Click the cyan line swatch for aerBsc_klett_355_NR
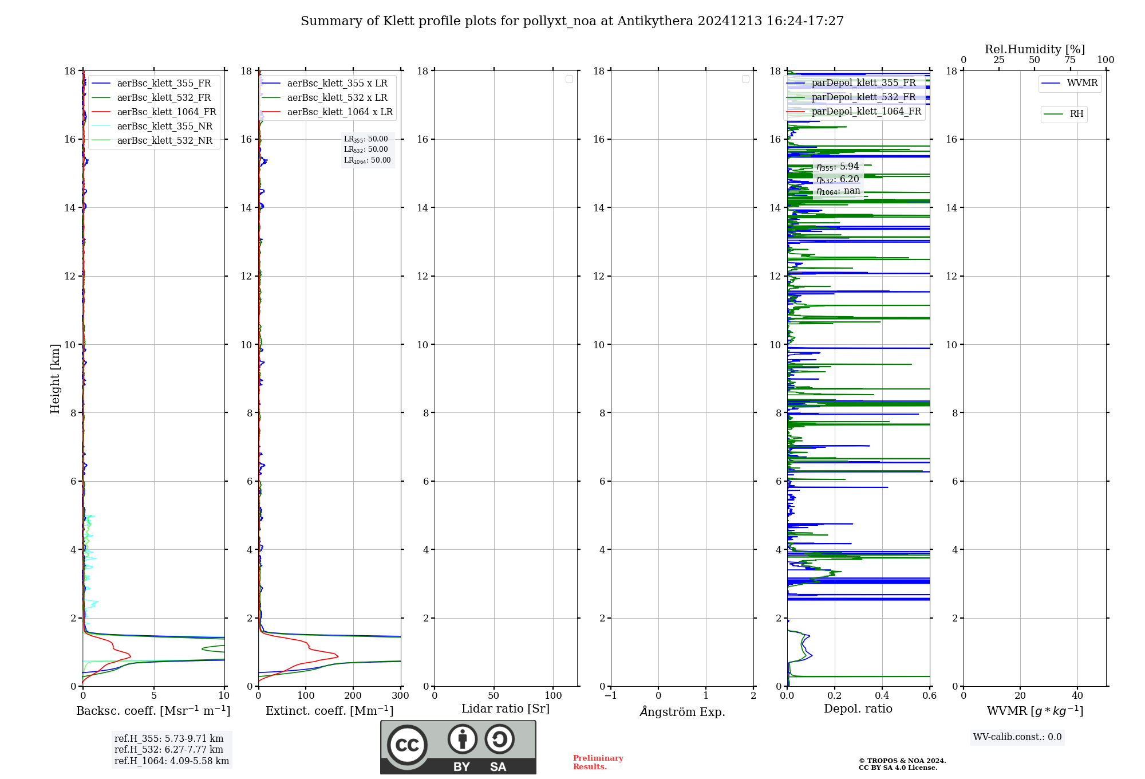Image resolution: width=1145 pixels, height=779 pixels. (x=101, y=127)
